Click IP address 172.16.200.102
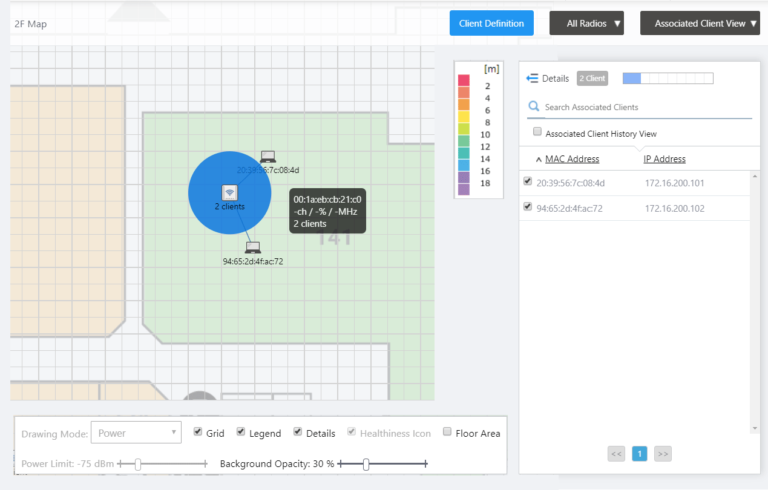This screenshot has height=490, width=768. coord(674,209)
